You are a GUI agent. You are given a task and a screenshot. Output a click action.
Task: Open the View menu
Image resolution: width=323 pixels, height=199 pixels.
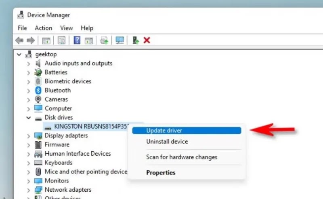pyautogui.click(x=66, y=28)
